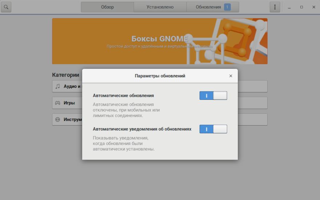Switch to the Обзор tab
Screen dimensions: 320x200
[107, 7]
